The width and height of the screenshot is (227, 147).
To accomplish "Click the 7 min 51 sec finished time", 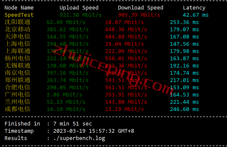I will pos(73,124).
